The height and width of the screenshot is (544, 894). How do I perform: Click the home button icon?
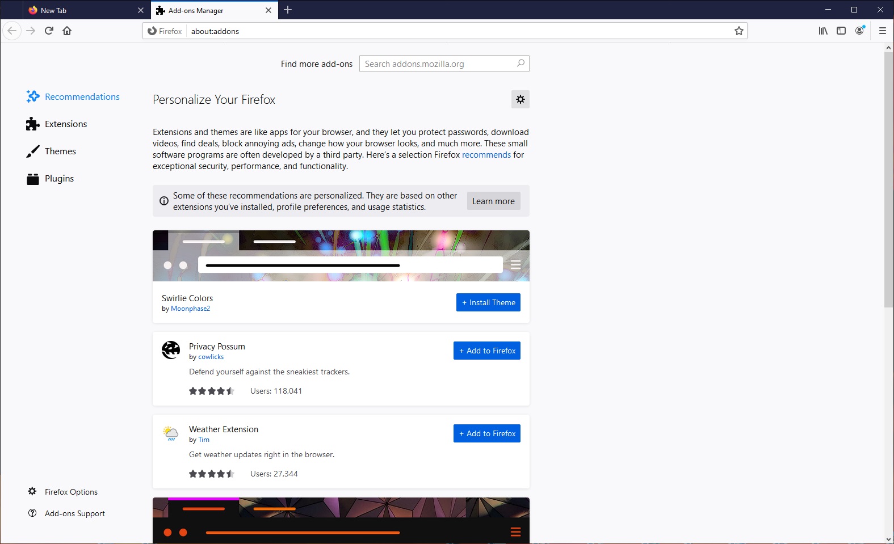(67, 31)
